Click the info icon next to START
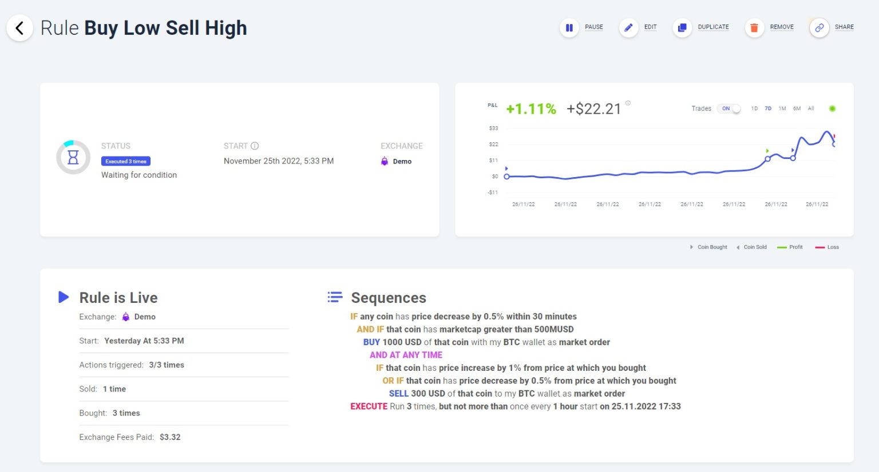 (x=254, y=146)
